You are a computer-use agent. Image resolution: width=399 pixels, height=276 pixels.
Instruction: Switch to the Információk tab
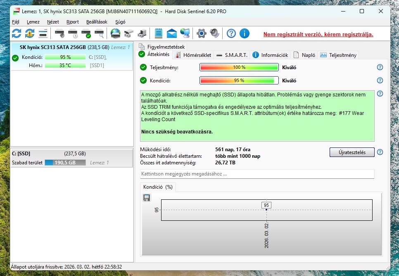[270, 55]
